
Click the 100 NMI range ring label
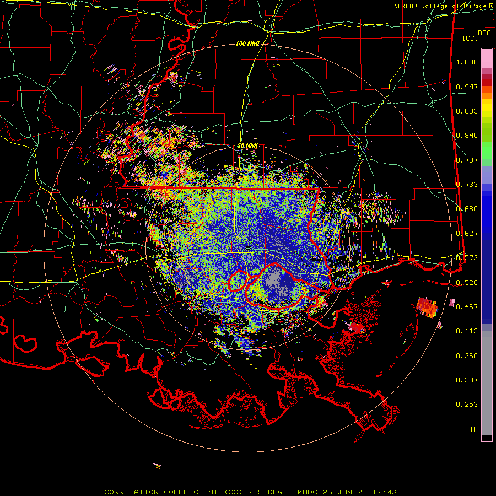coord(247,44)
